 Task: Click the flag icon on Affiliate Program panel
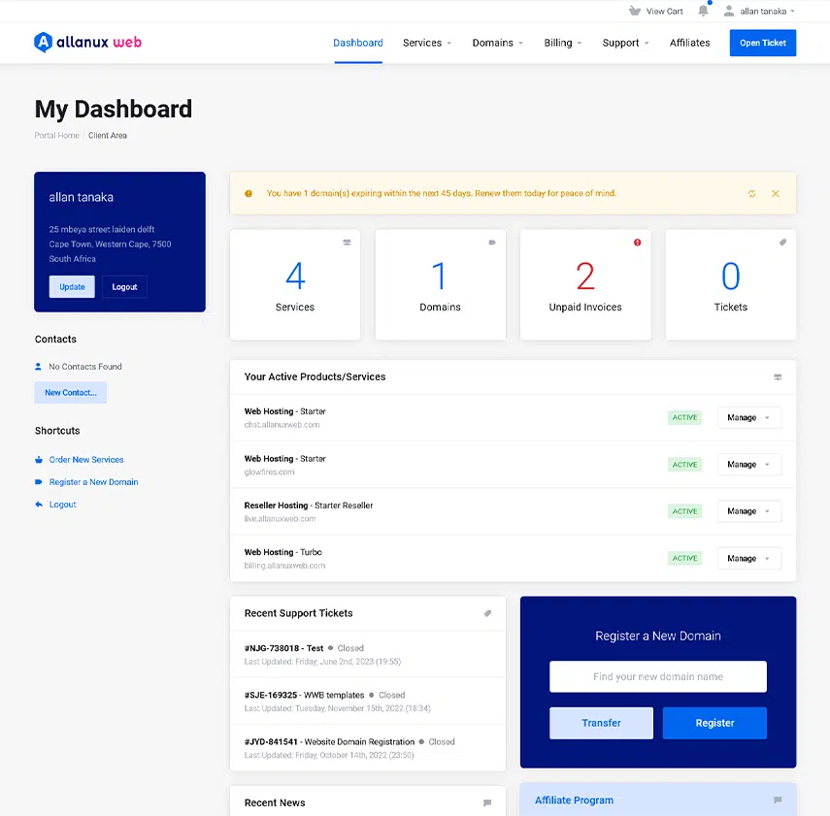pos(777,800)
